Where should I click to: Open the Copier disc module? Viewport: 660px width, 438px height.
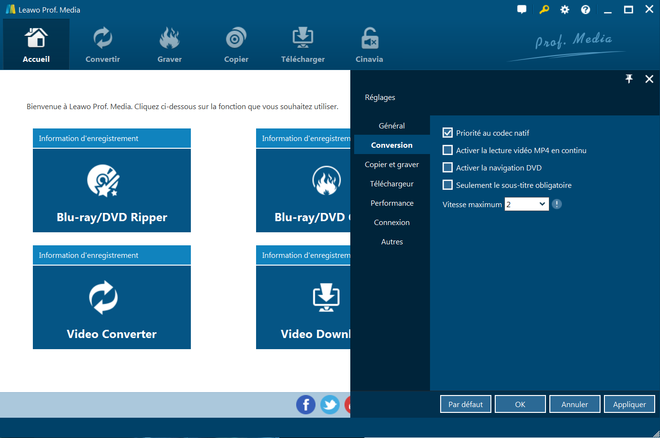[236, 45]
